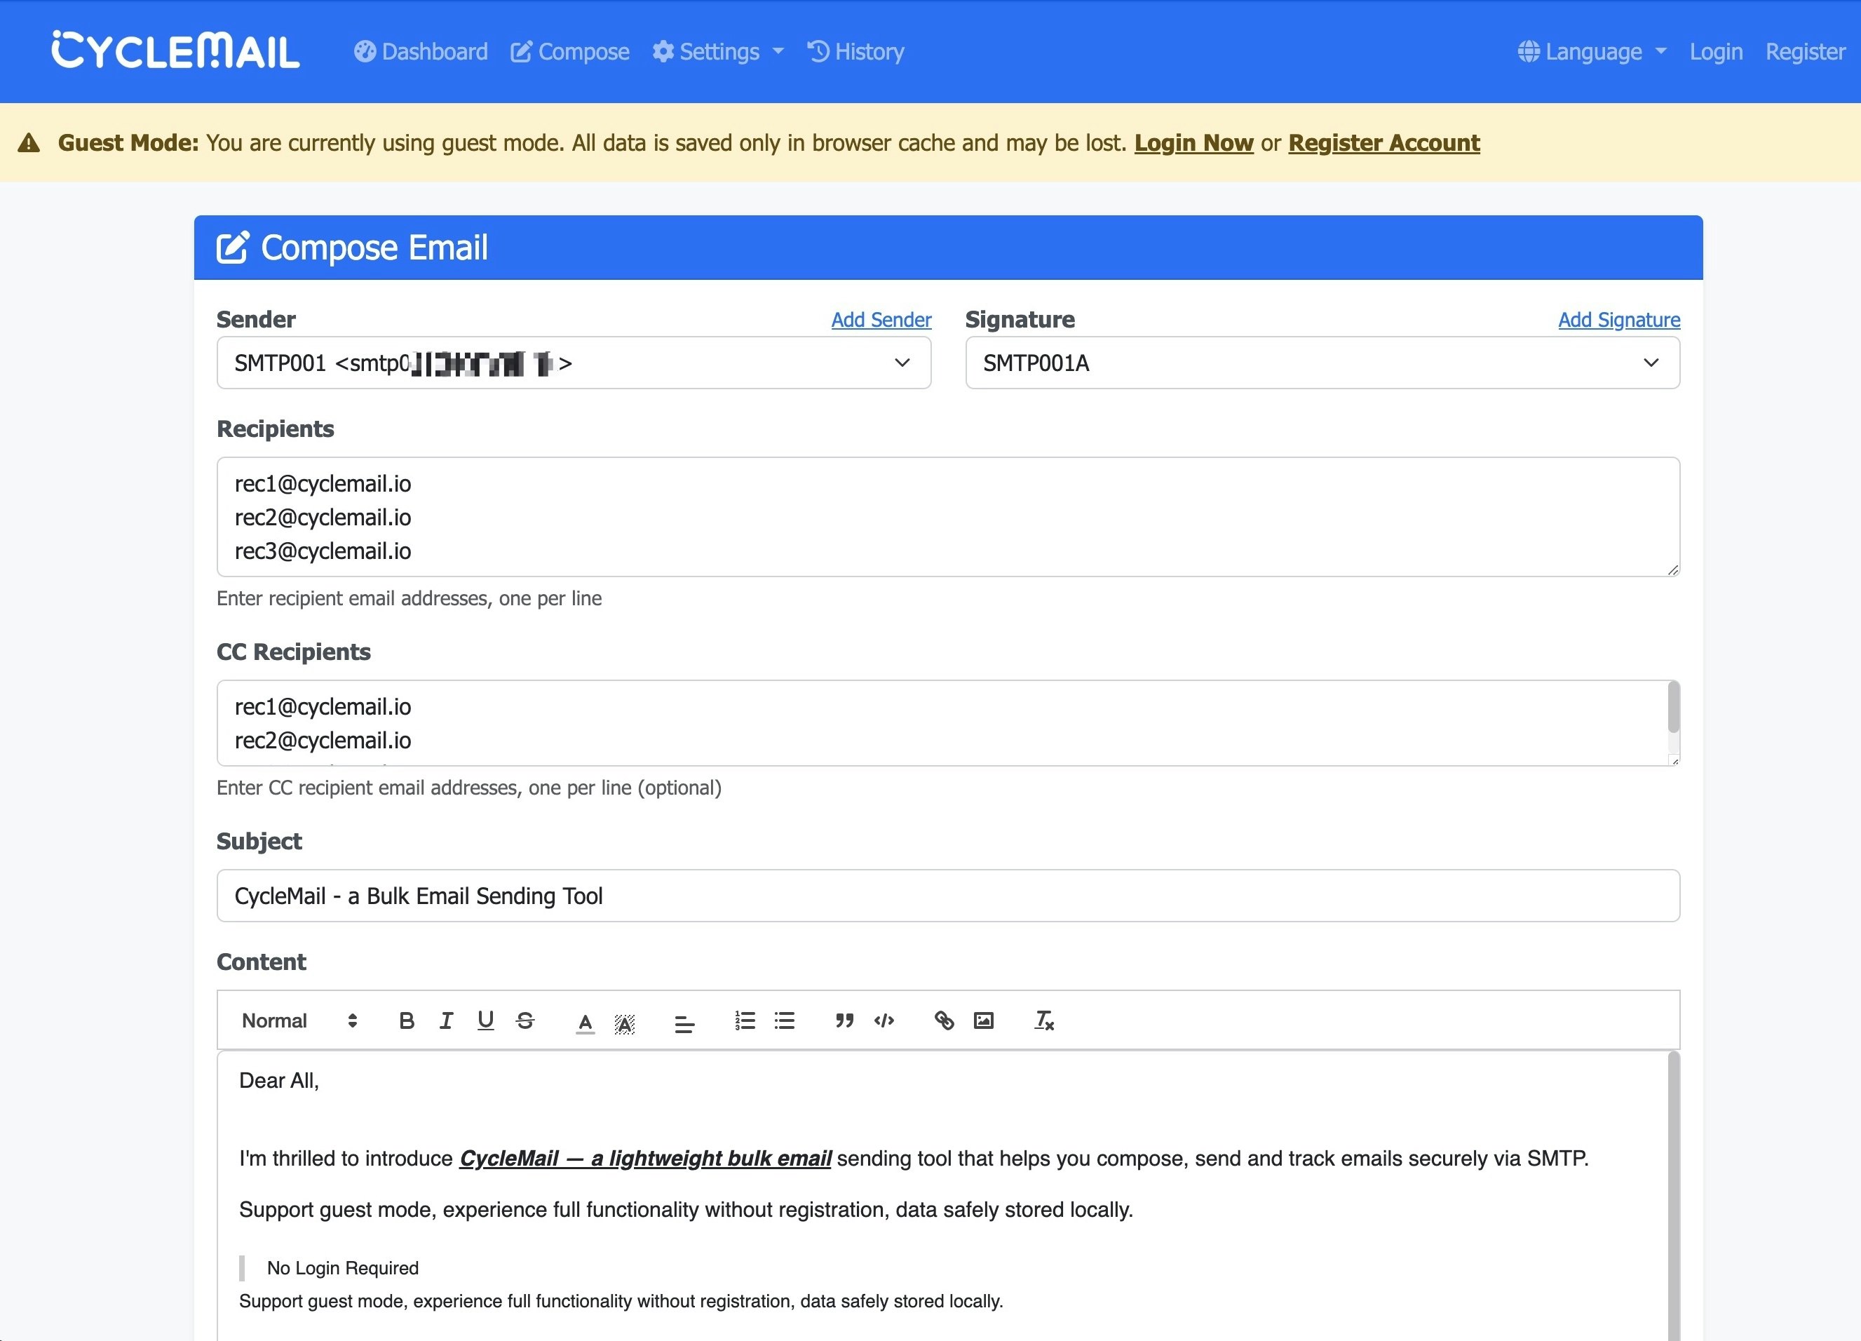1861x1341 pixels.
Task: Insert an image into the content
Action: [x=983, y=1020]
